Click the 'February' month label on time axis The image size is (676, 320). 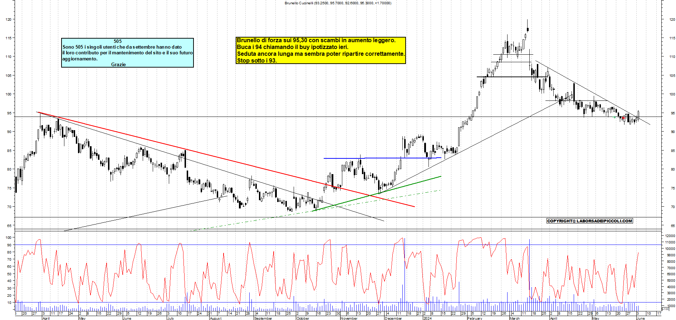click(x=475, y=318)
